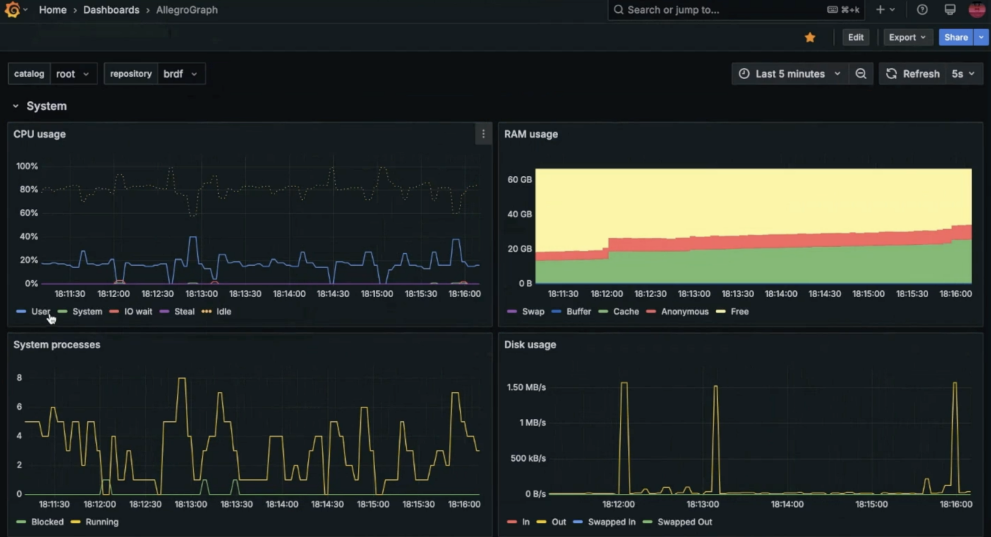Image resolution: width=991 pixels, height=537 pixels.
Task: Open the help question mark icon
Action: [x=922, y=10]
